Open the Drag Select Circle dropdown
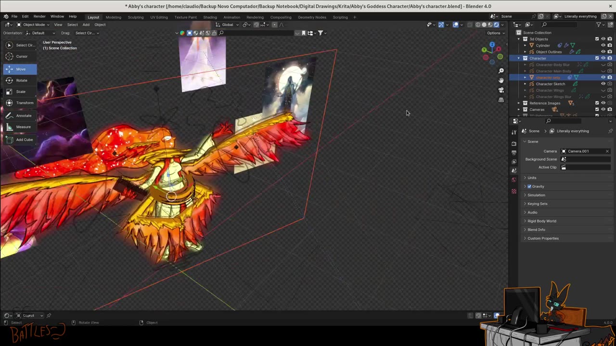The image size is (616, 346). coord(87,33)
